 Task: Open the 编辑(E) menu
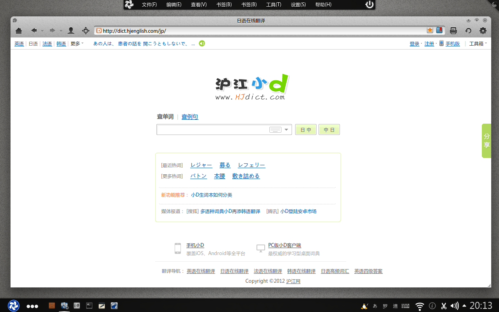[174, 5]
